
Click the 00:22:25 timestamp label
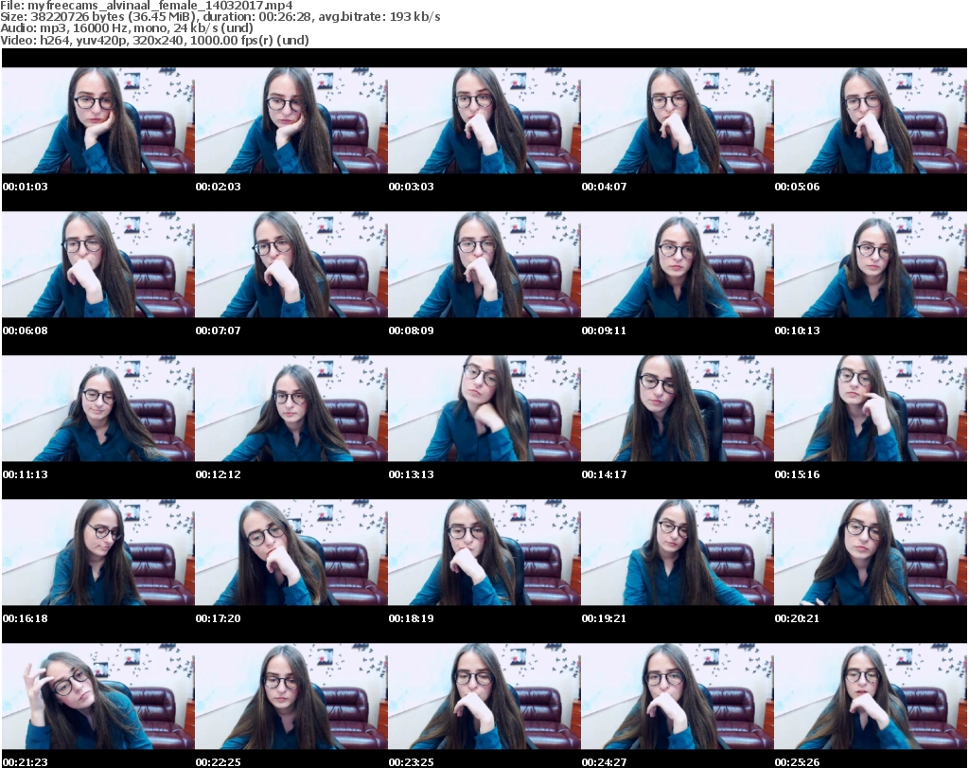219,761
